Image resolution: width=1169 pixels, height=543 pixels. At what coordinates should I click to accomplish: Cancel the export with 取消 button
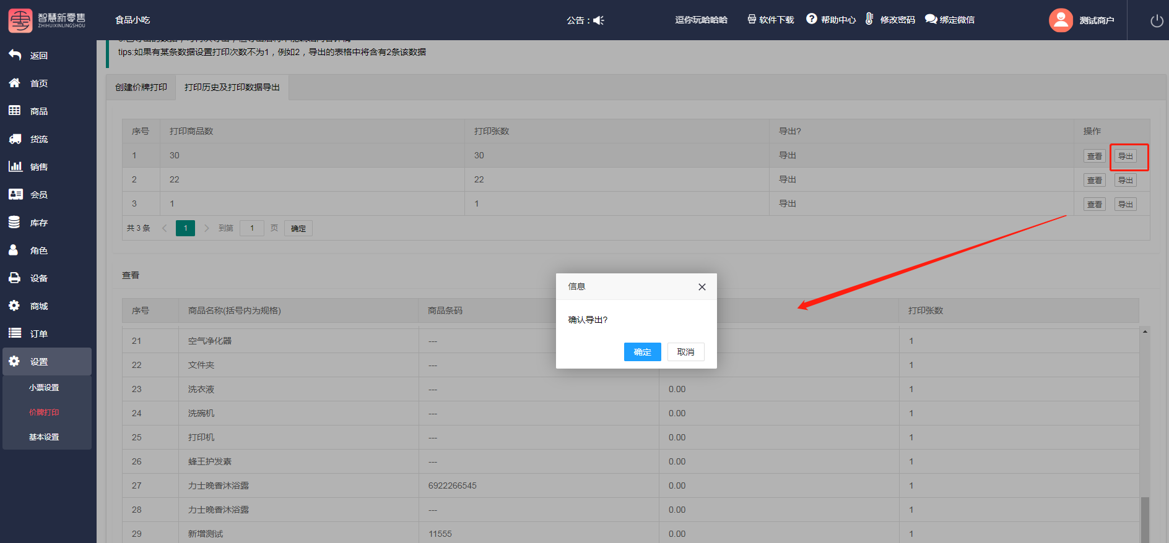[x=686, y=352]
